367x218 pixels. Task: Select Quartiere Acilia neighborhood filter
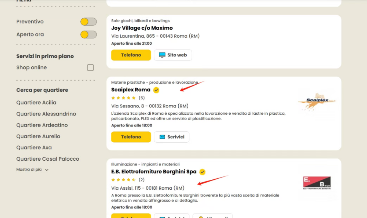click(36, 103)
